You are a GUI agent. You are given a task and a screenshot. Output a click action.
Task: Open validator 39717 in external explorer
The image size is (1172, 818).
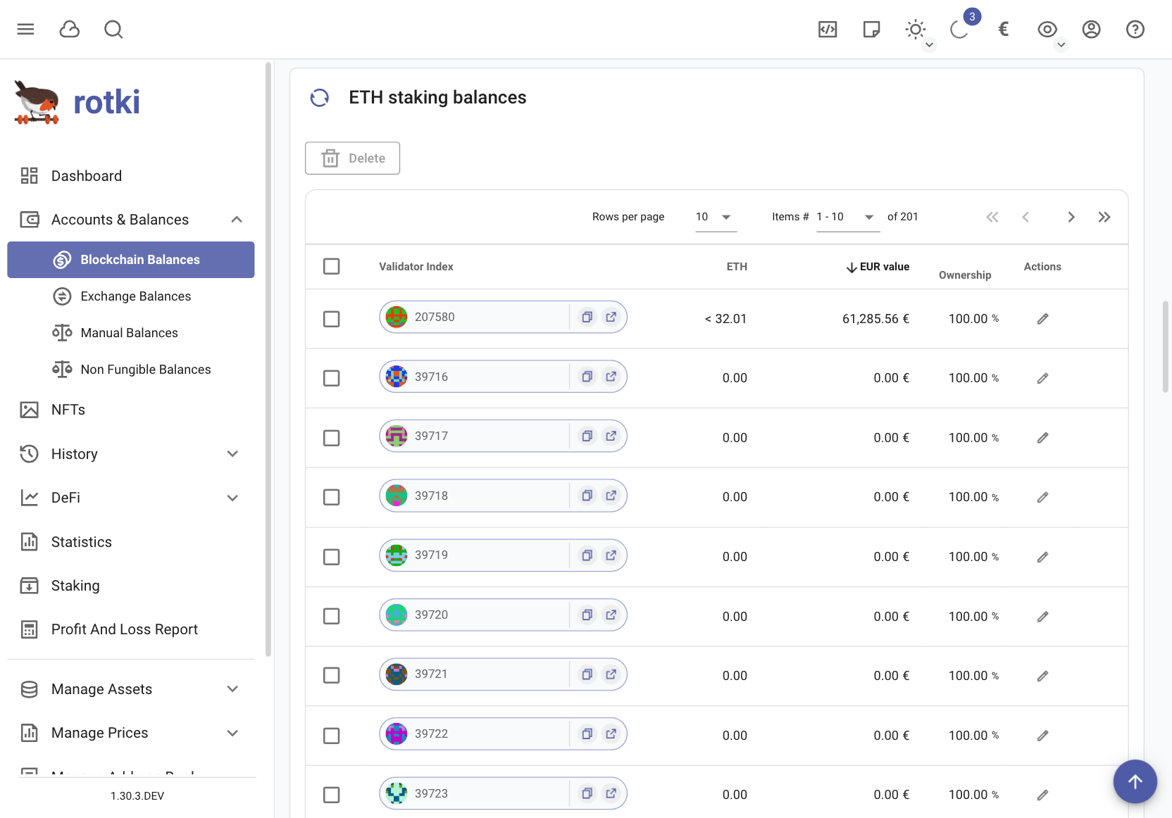pyautogui.click(x=611, y=436)
